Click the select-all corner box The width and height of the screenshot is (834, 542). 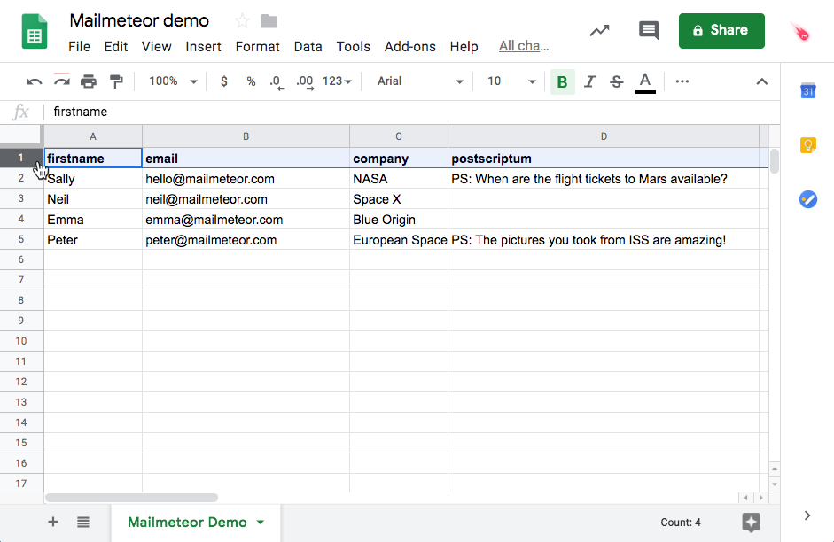pyautogui.click(x=21, y=136)
